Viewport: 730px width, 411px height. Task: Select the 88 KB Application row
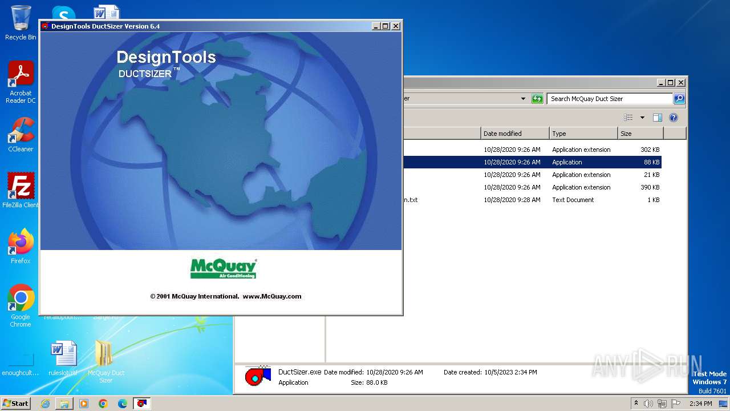click(533, 162)
